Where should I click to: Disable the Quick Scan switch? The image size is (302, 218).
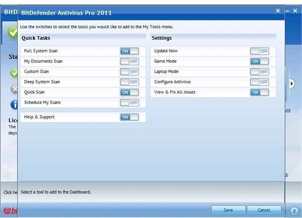click(129, 92)
